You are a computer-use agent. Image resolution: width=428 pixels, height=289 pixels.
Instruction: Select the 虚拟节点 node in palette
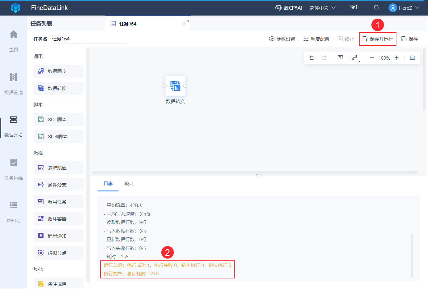58,253
